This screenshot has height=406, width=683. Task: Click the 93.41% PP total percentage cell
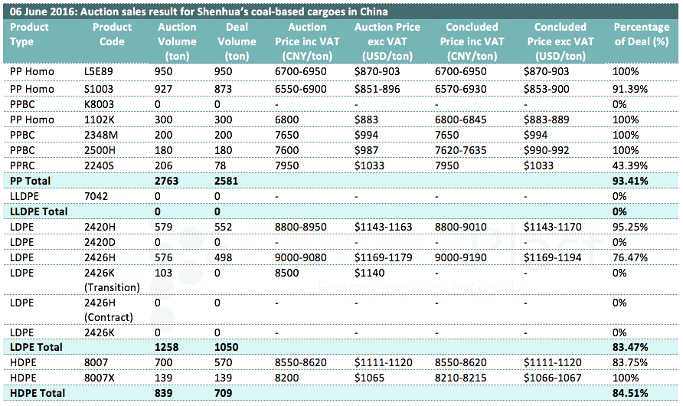(x=632, y=181)
